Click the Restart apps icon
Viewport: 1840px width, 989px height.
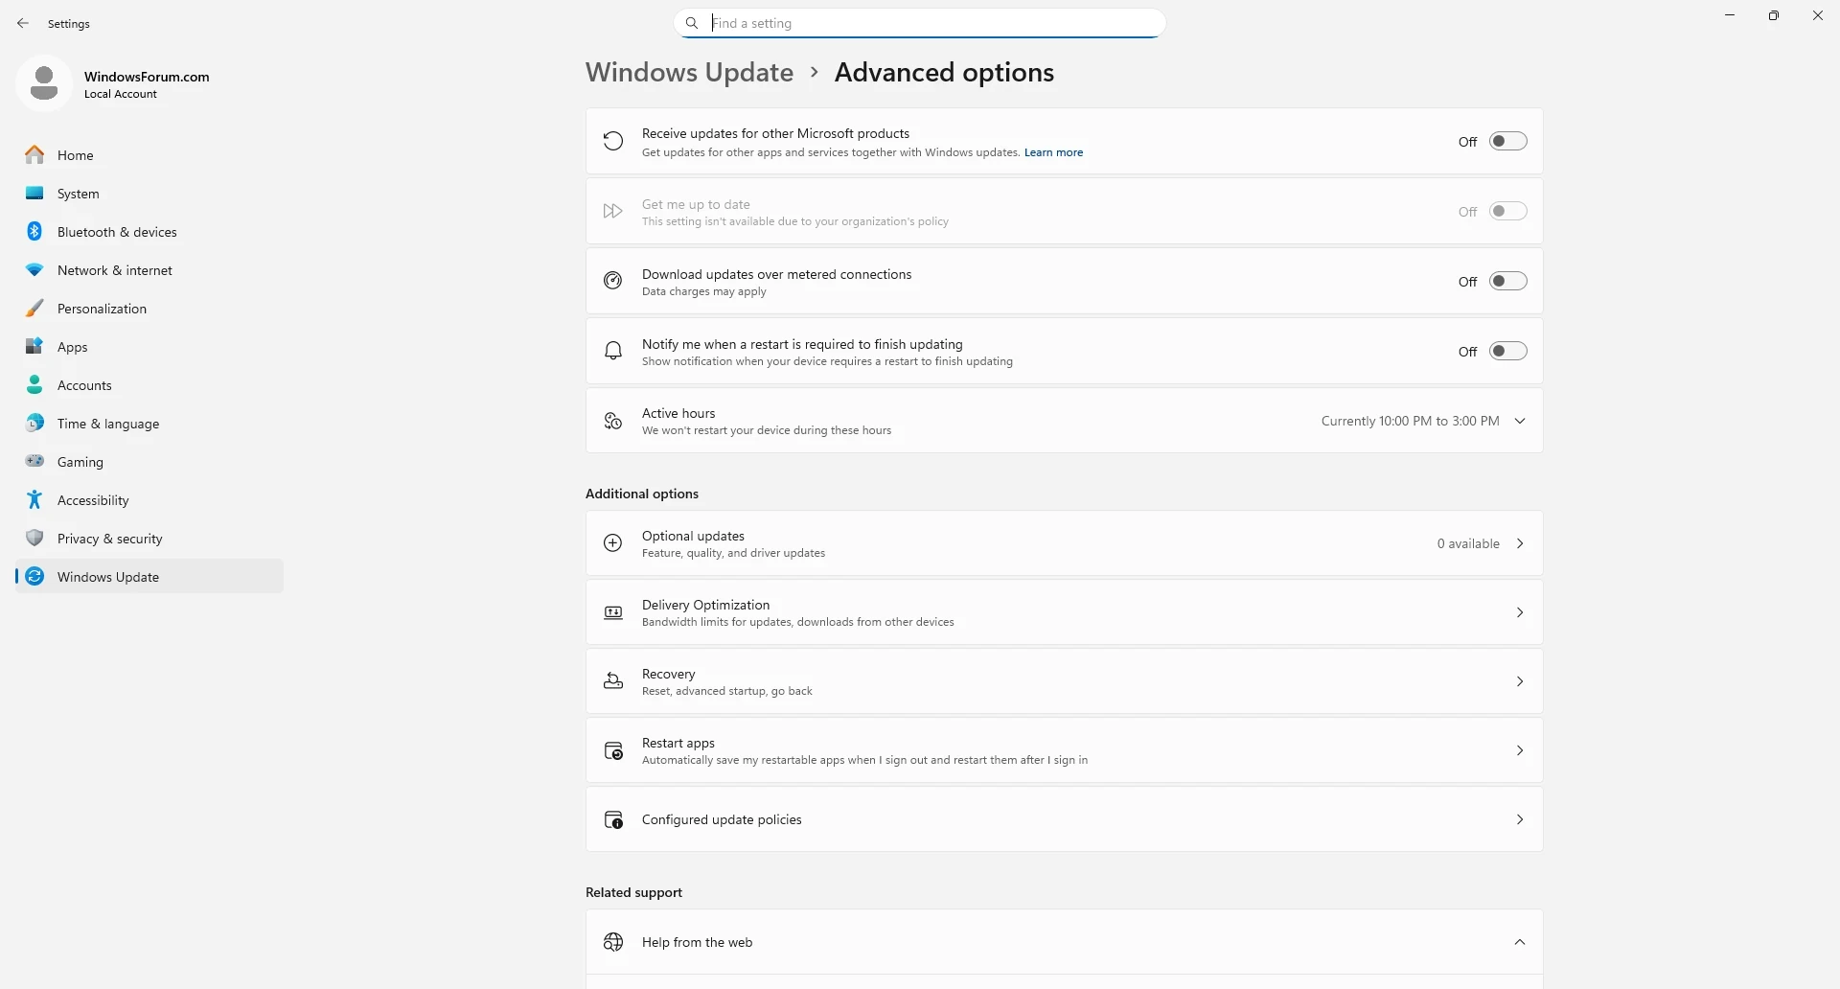[x=613, y=750]
